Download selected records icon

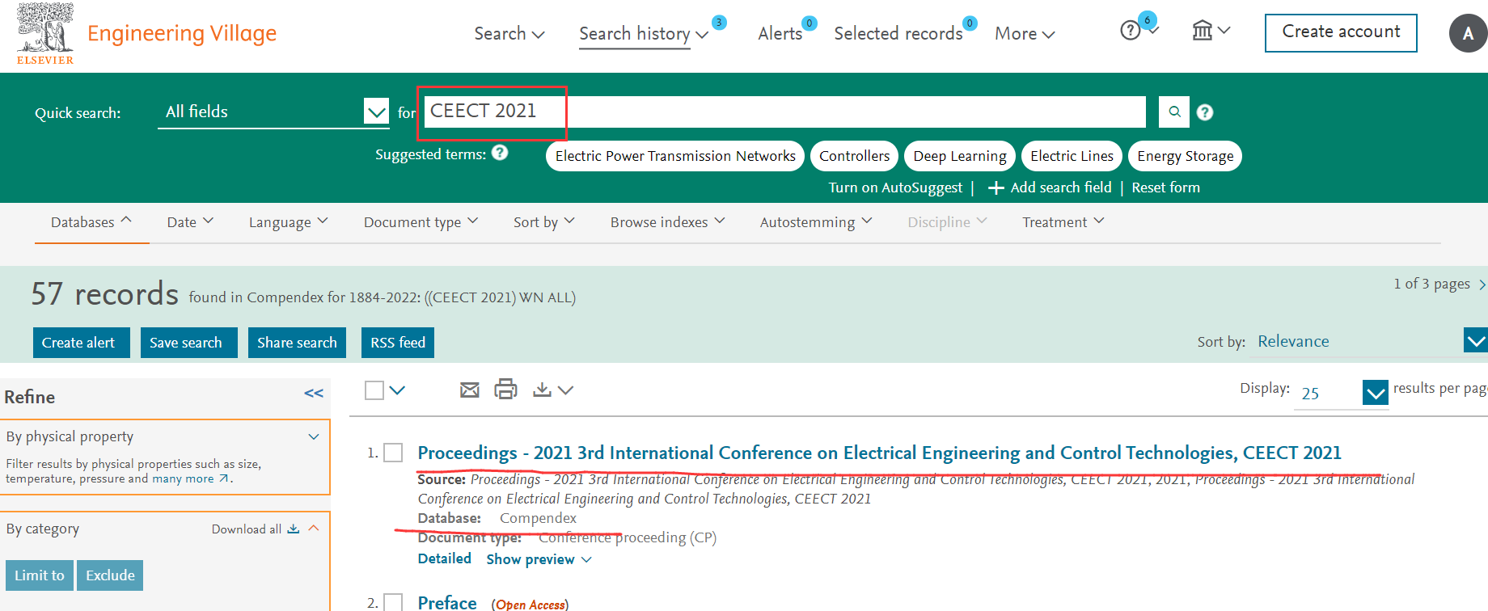pos(542,390)
